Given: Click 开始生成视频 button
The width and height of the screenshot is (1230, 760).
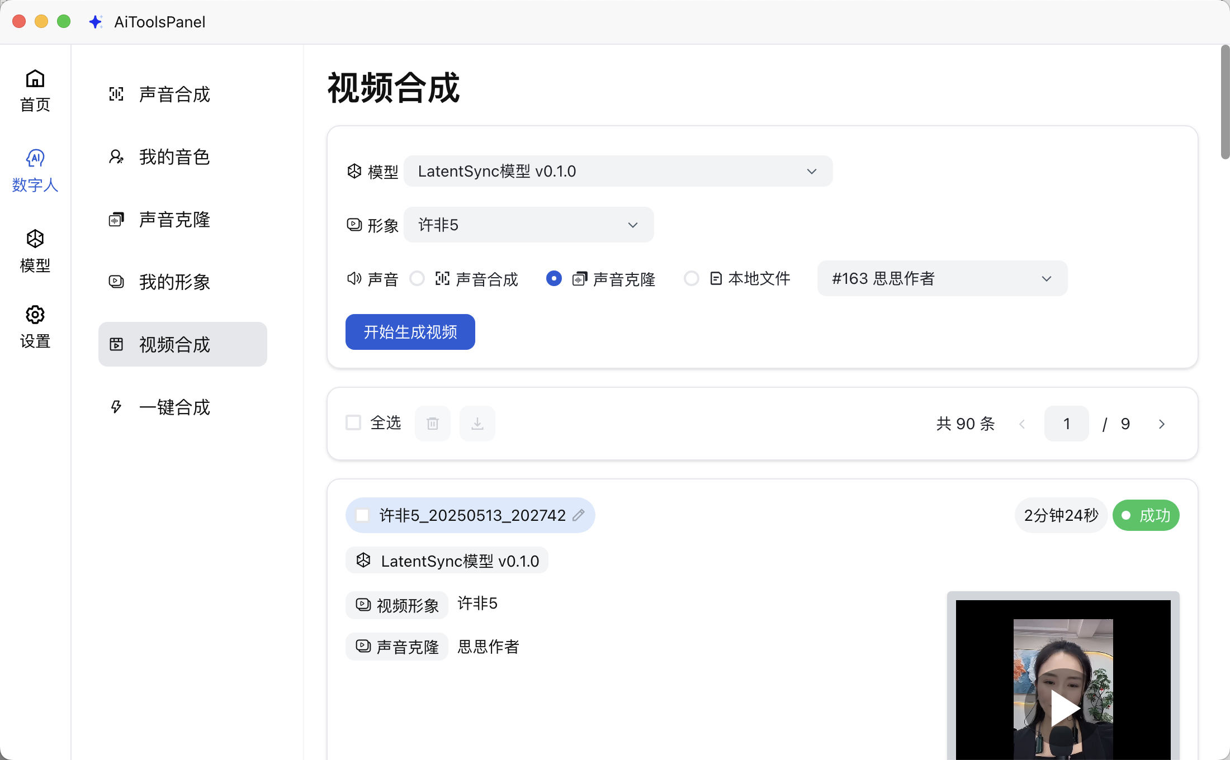Looking at the screenshot, I should point(410,332).
